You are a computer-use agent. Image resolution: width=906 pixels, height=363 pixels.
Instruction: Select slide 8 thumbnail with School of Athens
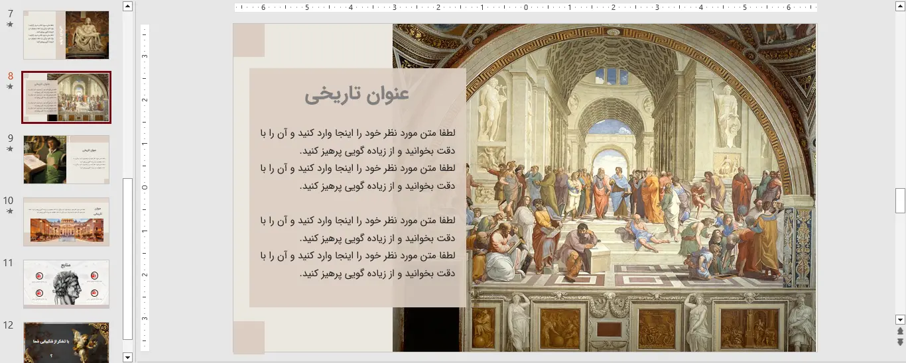(x=66, y=97)
